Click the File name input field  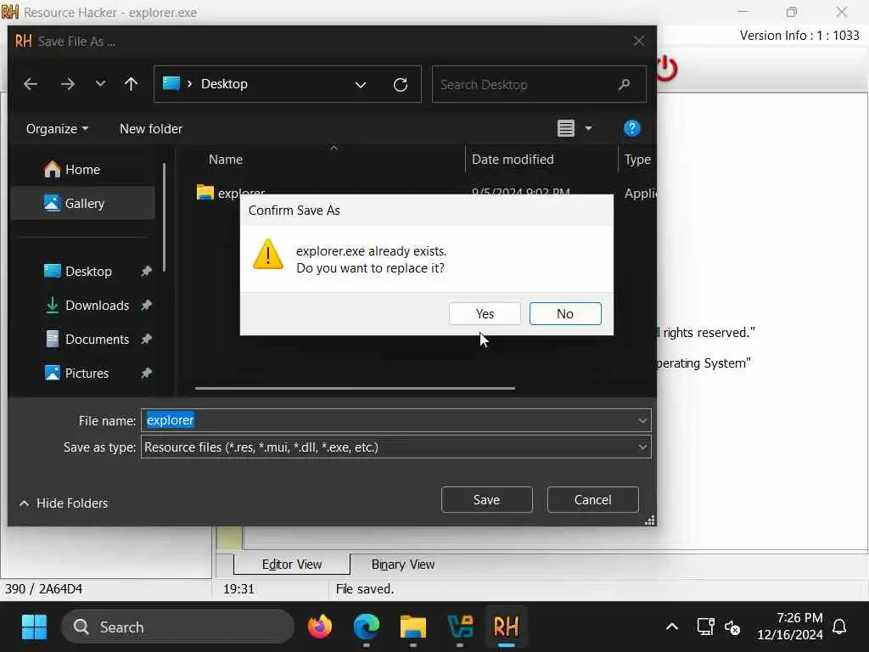[x=390, y=420]
